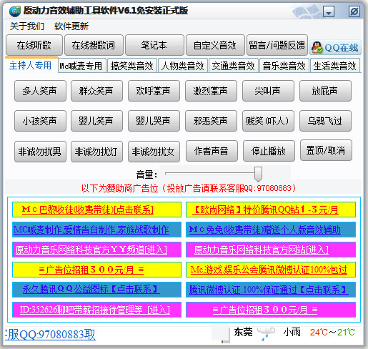Toggle the 置顶/取消 always-on-top button

[326, 150]
